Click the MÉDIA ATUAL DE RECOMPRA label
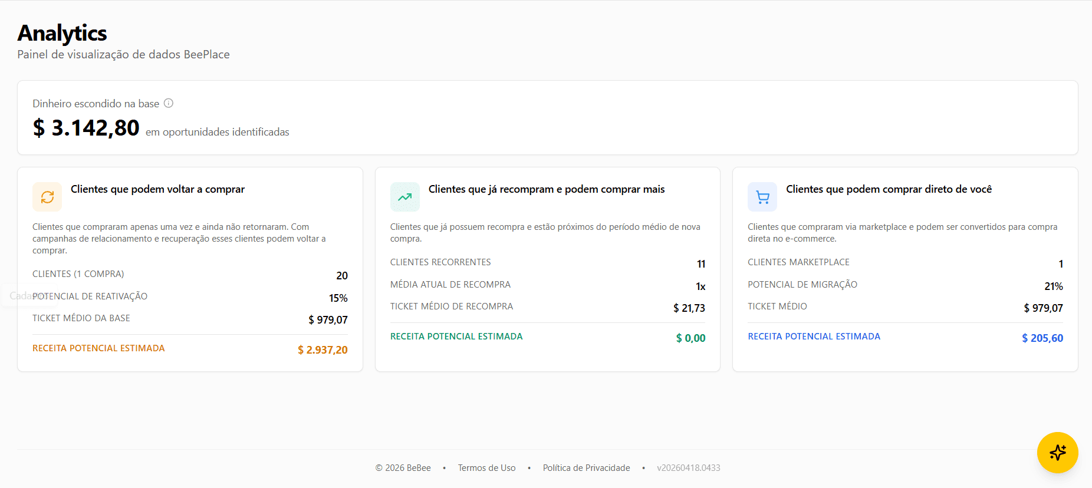Viewport: 1092px width, 488px height. 450,285
